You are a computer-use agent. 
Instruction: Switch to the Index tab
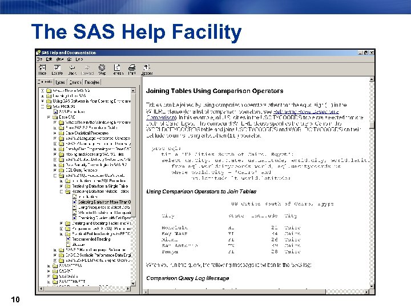pyautogui.click(x=61, y=82)
